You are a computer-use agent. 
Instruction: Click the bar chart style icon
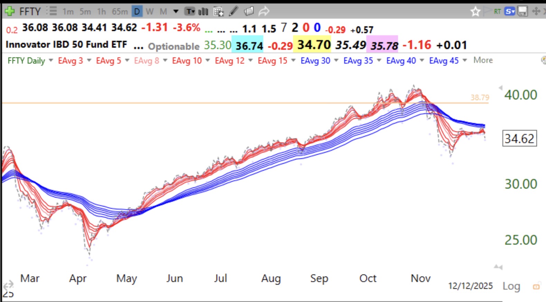[x=204, y=11]
